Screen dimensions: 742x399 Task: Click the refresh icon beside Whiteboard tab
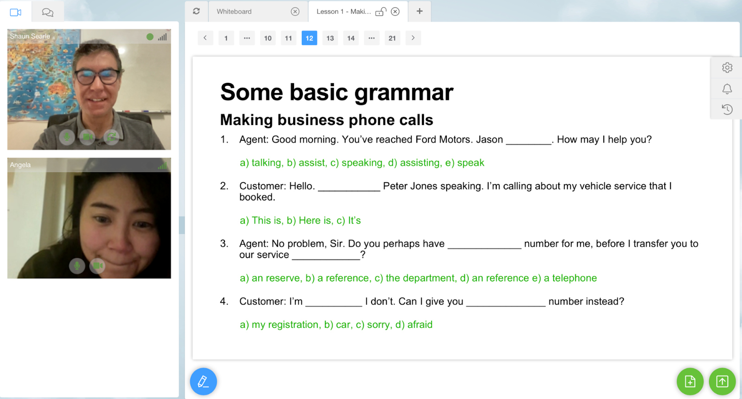(196, 11)
